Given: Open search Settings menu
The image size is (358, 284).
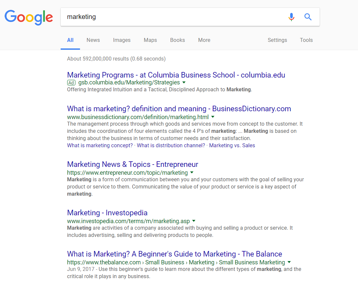Looking at the screenshot, I should tap(277, 40).
